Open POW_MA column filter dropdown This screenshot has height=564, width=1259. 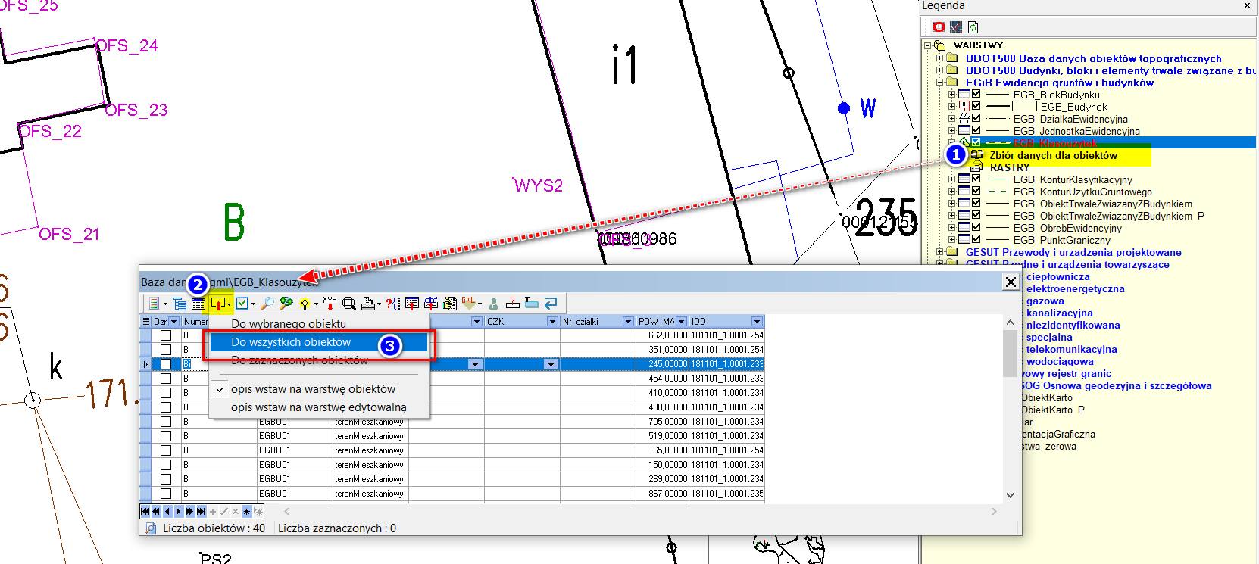[x=681, y=322]
